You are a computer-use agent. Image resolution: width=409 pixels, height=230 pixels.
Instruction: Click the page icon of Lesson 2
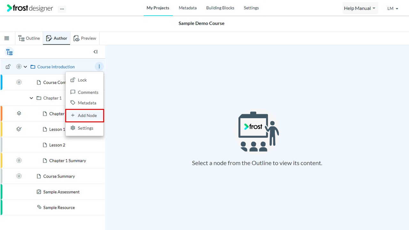(x=45, y=145)
